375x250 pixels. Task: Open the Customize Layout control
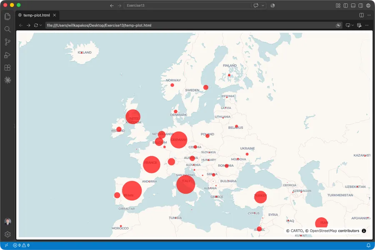coord(338,5)
